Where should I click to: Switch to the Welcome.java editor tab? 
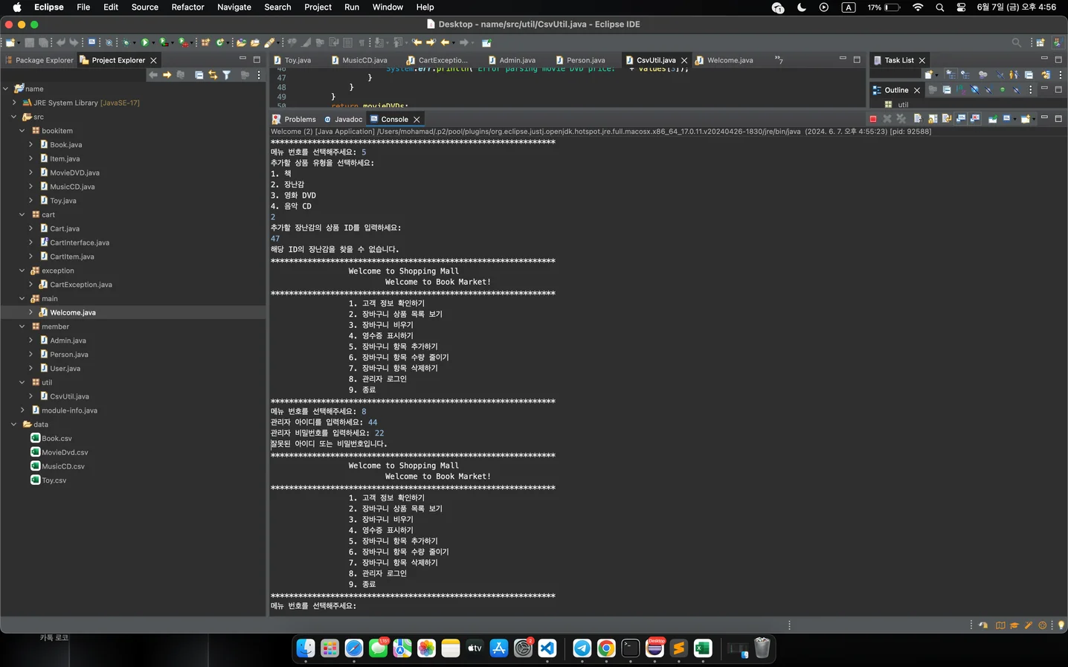(729, 60)
